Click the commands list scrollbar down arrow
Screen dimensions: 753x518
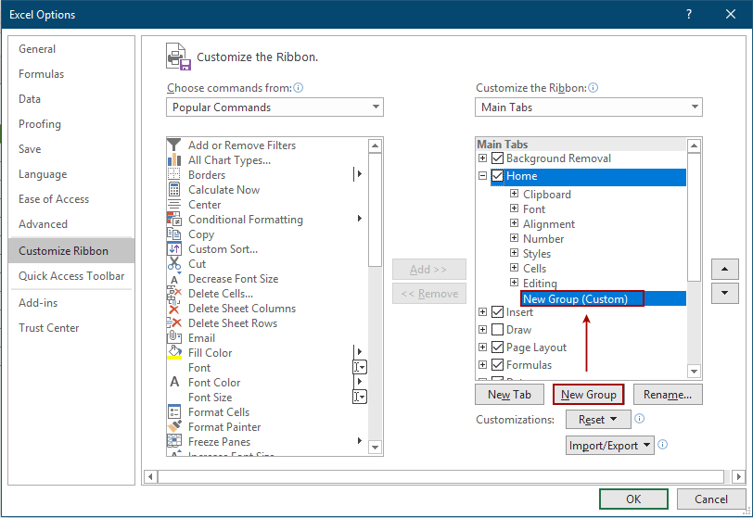pyautogui.click(x=375, y=447)
